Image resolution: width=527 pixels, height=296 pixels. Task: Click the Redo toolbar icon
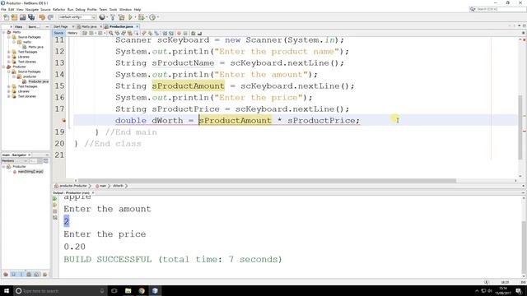[50, 17]
